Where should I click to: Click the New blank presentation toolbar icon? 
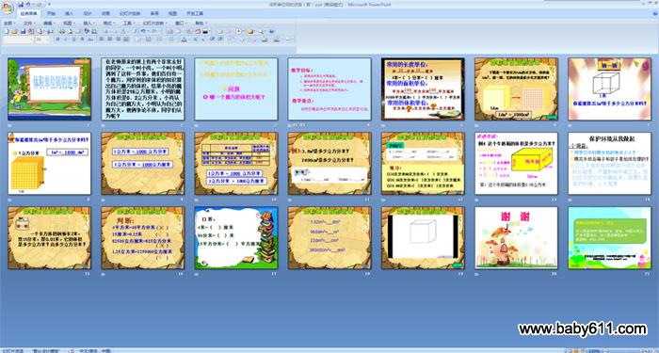pos(7,31)
